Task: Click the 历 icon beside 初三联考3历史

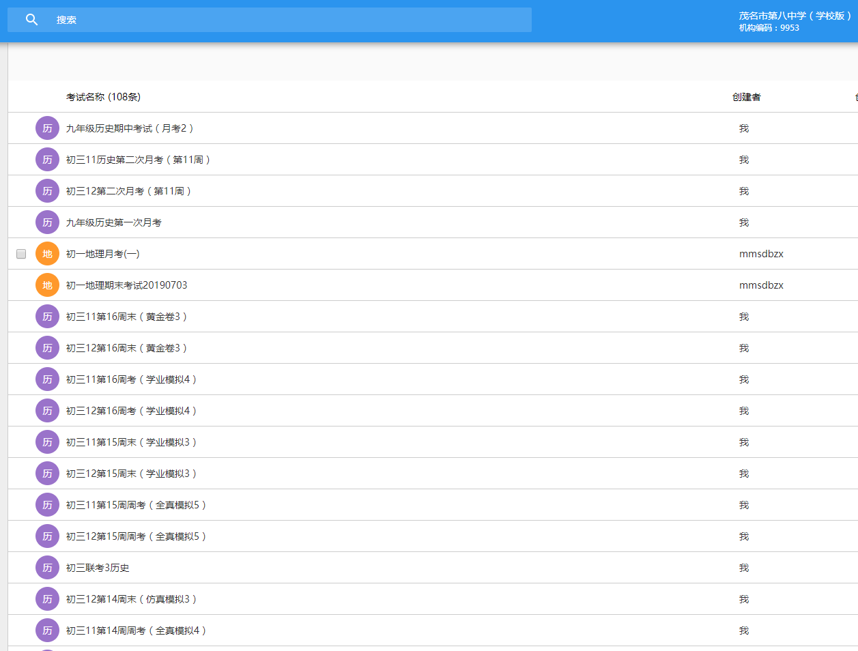Action: (x=47, y=568)
